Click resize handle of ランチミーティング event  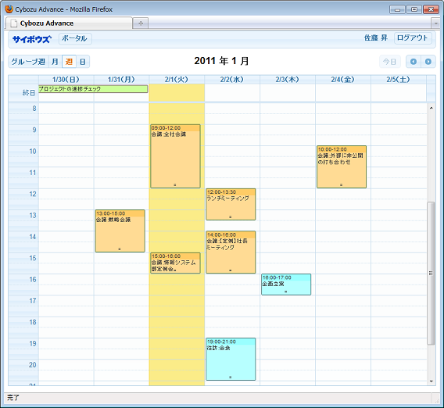pyautogui.click(x=231, y=217)
